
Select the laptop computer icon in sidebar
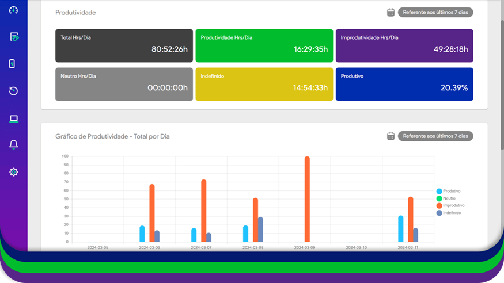pyautogui.click(x=14, y=118)
